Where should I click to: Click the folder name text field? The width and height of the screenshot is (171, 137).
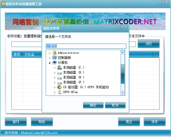tap(86, 46)
